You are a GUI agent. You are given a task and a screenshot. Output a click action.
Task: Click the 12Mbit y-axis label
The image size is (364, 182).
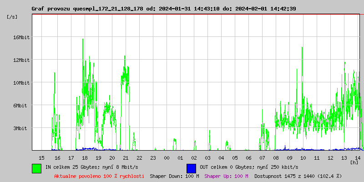[21, 60]
